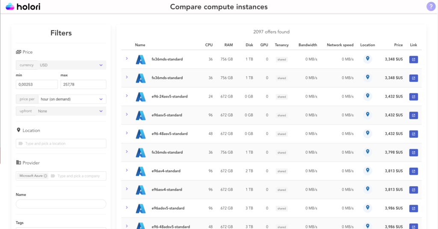Focus the Location search field

click(x=61, y=143)
